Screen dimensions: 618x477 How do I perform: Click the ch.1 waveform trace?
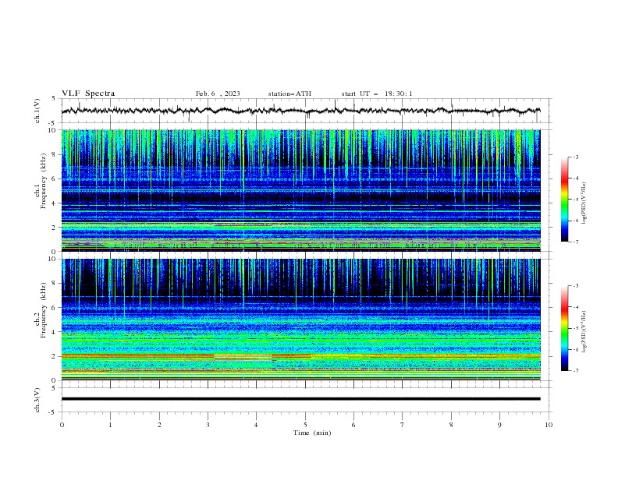coord(300,111)
